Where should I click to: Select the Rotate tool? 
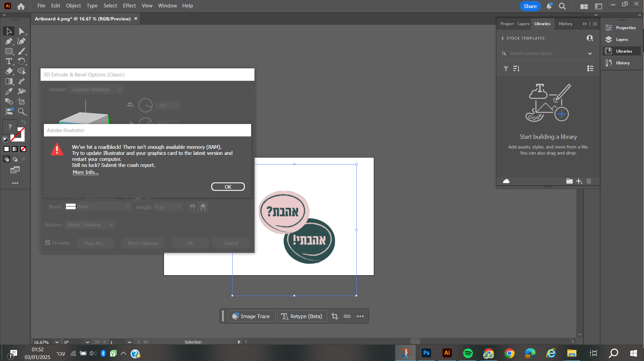point(21,61)
